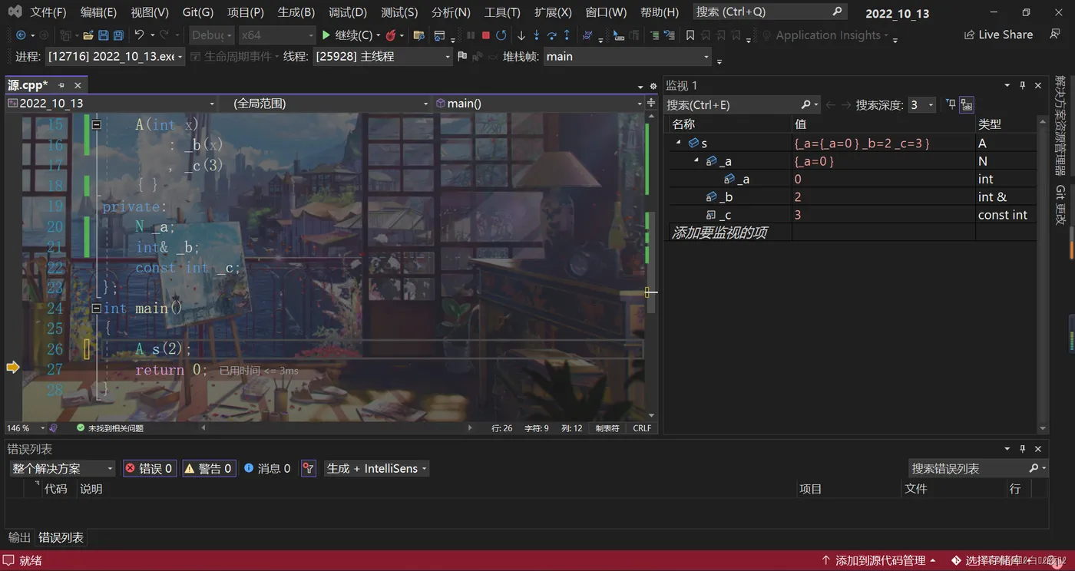Toggle the Messages 0 filter button
The width and height of the screenshot is (1075, 571).
click(267, 468)
